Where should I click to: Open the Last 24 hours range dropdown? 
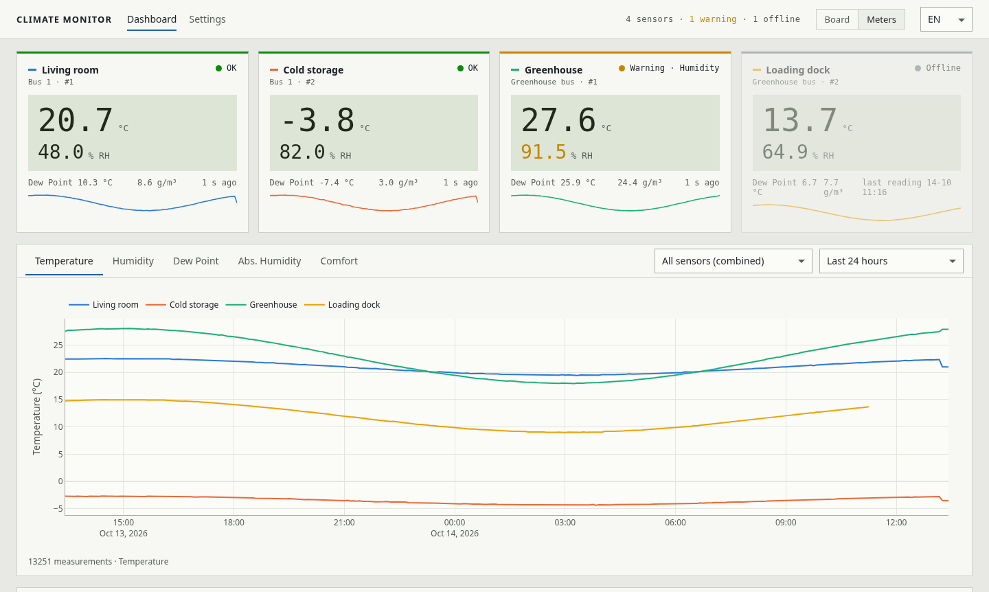pyautogui.click(x=891, y=261)
